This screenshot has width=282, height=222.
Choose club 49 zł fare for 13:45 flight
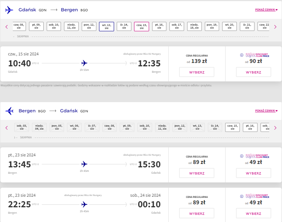(253, 173)
